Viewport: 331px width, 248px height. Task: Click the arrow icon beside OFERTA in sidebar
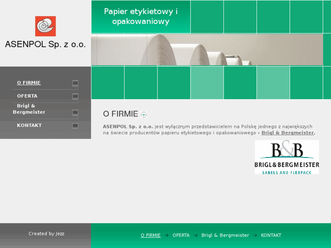(x=75, y=96)
